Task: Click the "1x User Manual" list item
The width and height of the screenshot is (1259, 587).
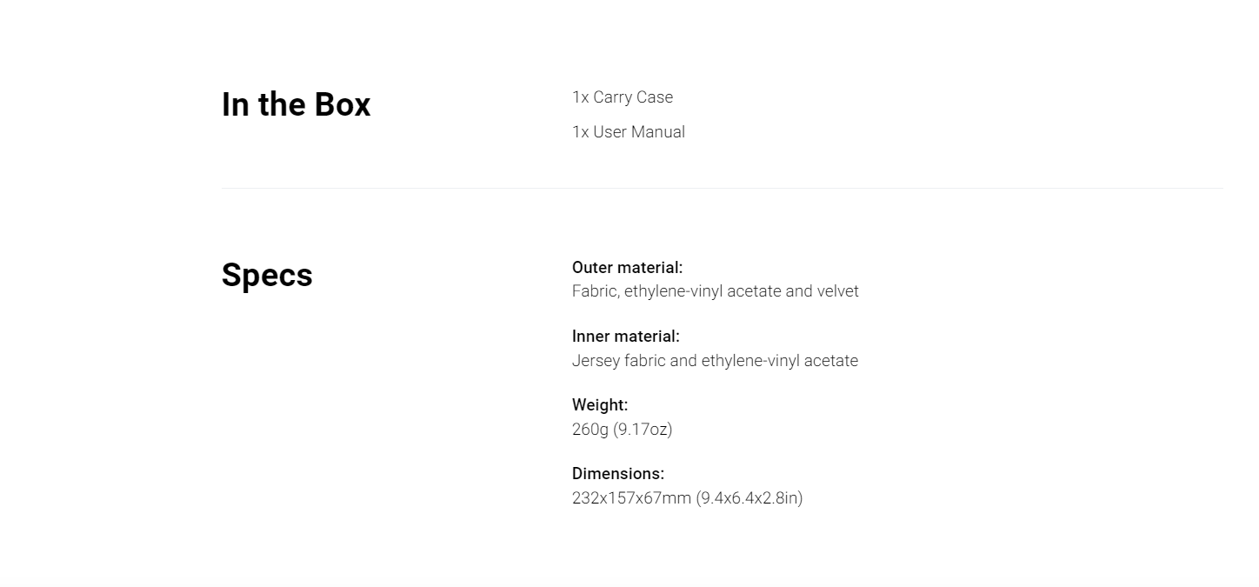Action: [628, 132]
